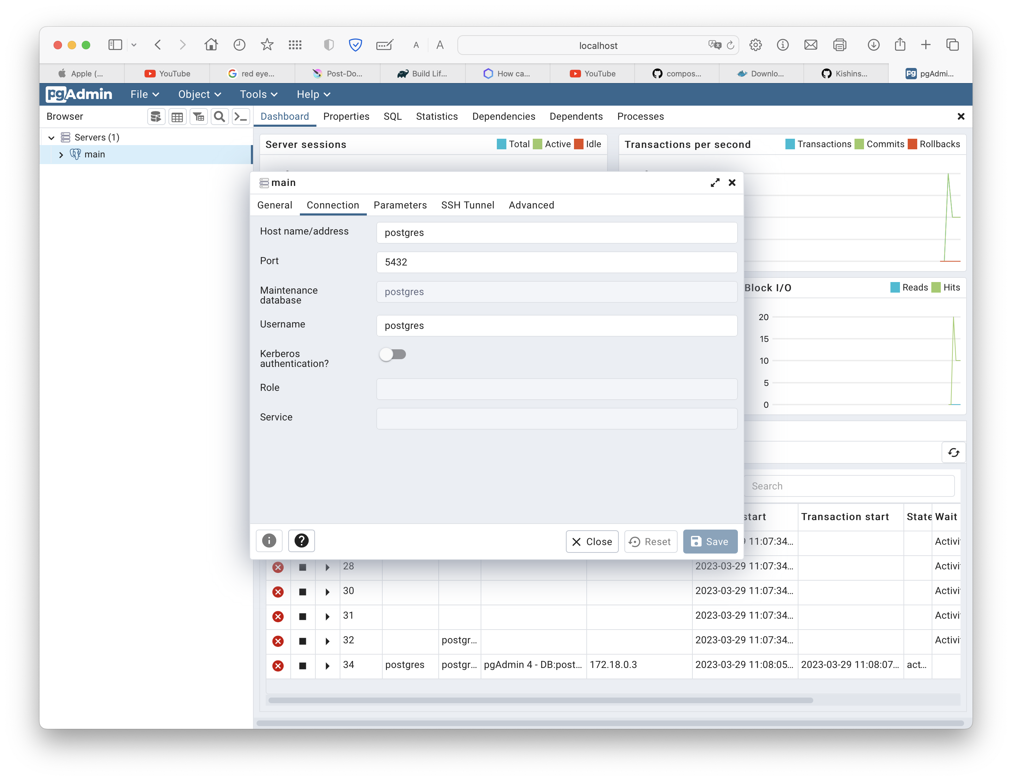Image resolution: width=1012 pixels, height=781 pixels.
Task: Collapse the Servers (1) tree group
Action: [51, 137]
